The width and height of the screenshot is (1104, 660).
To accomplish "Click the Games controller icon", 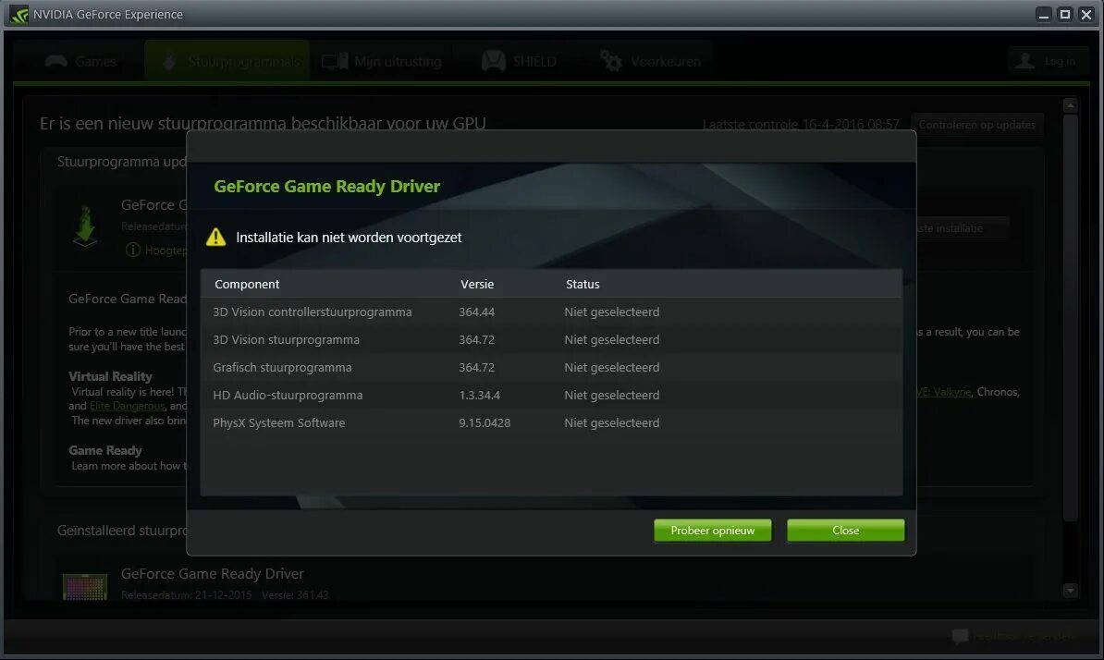I will click(x=55, y=61).
